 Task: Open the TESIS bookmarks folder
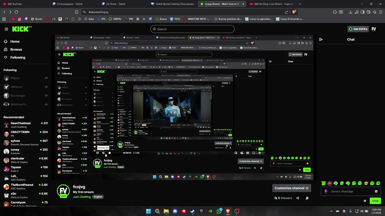[x=175, y=19]
